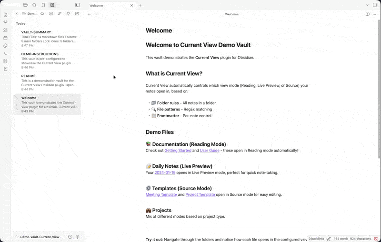Image resolution: width=381 pixels, height=242 pixels.
Task: Open settings gear icon
Action: point(78,237)
